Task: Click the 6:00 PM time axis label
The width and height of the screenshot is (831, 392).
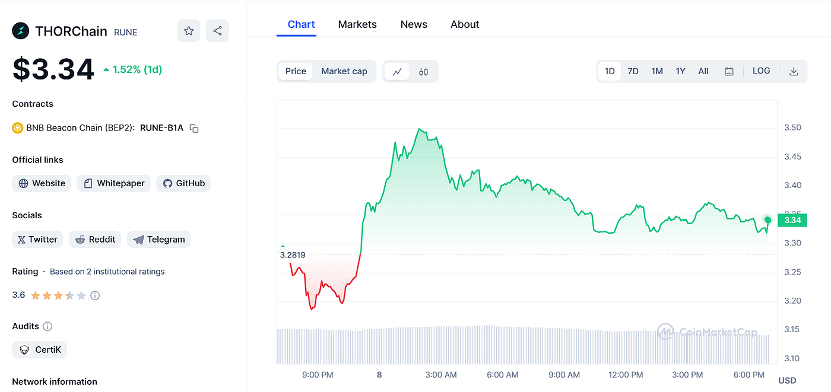Action: point(749,375)
